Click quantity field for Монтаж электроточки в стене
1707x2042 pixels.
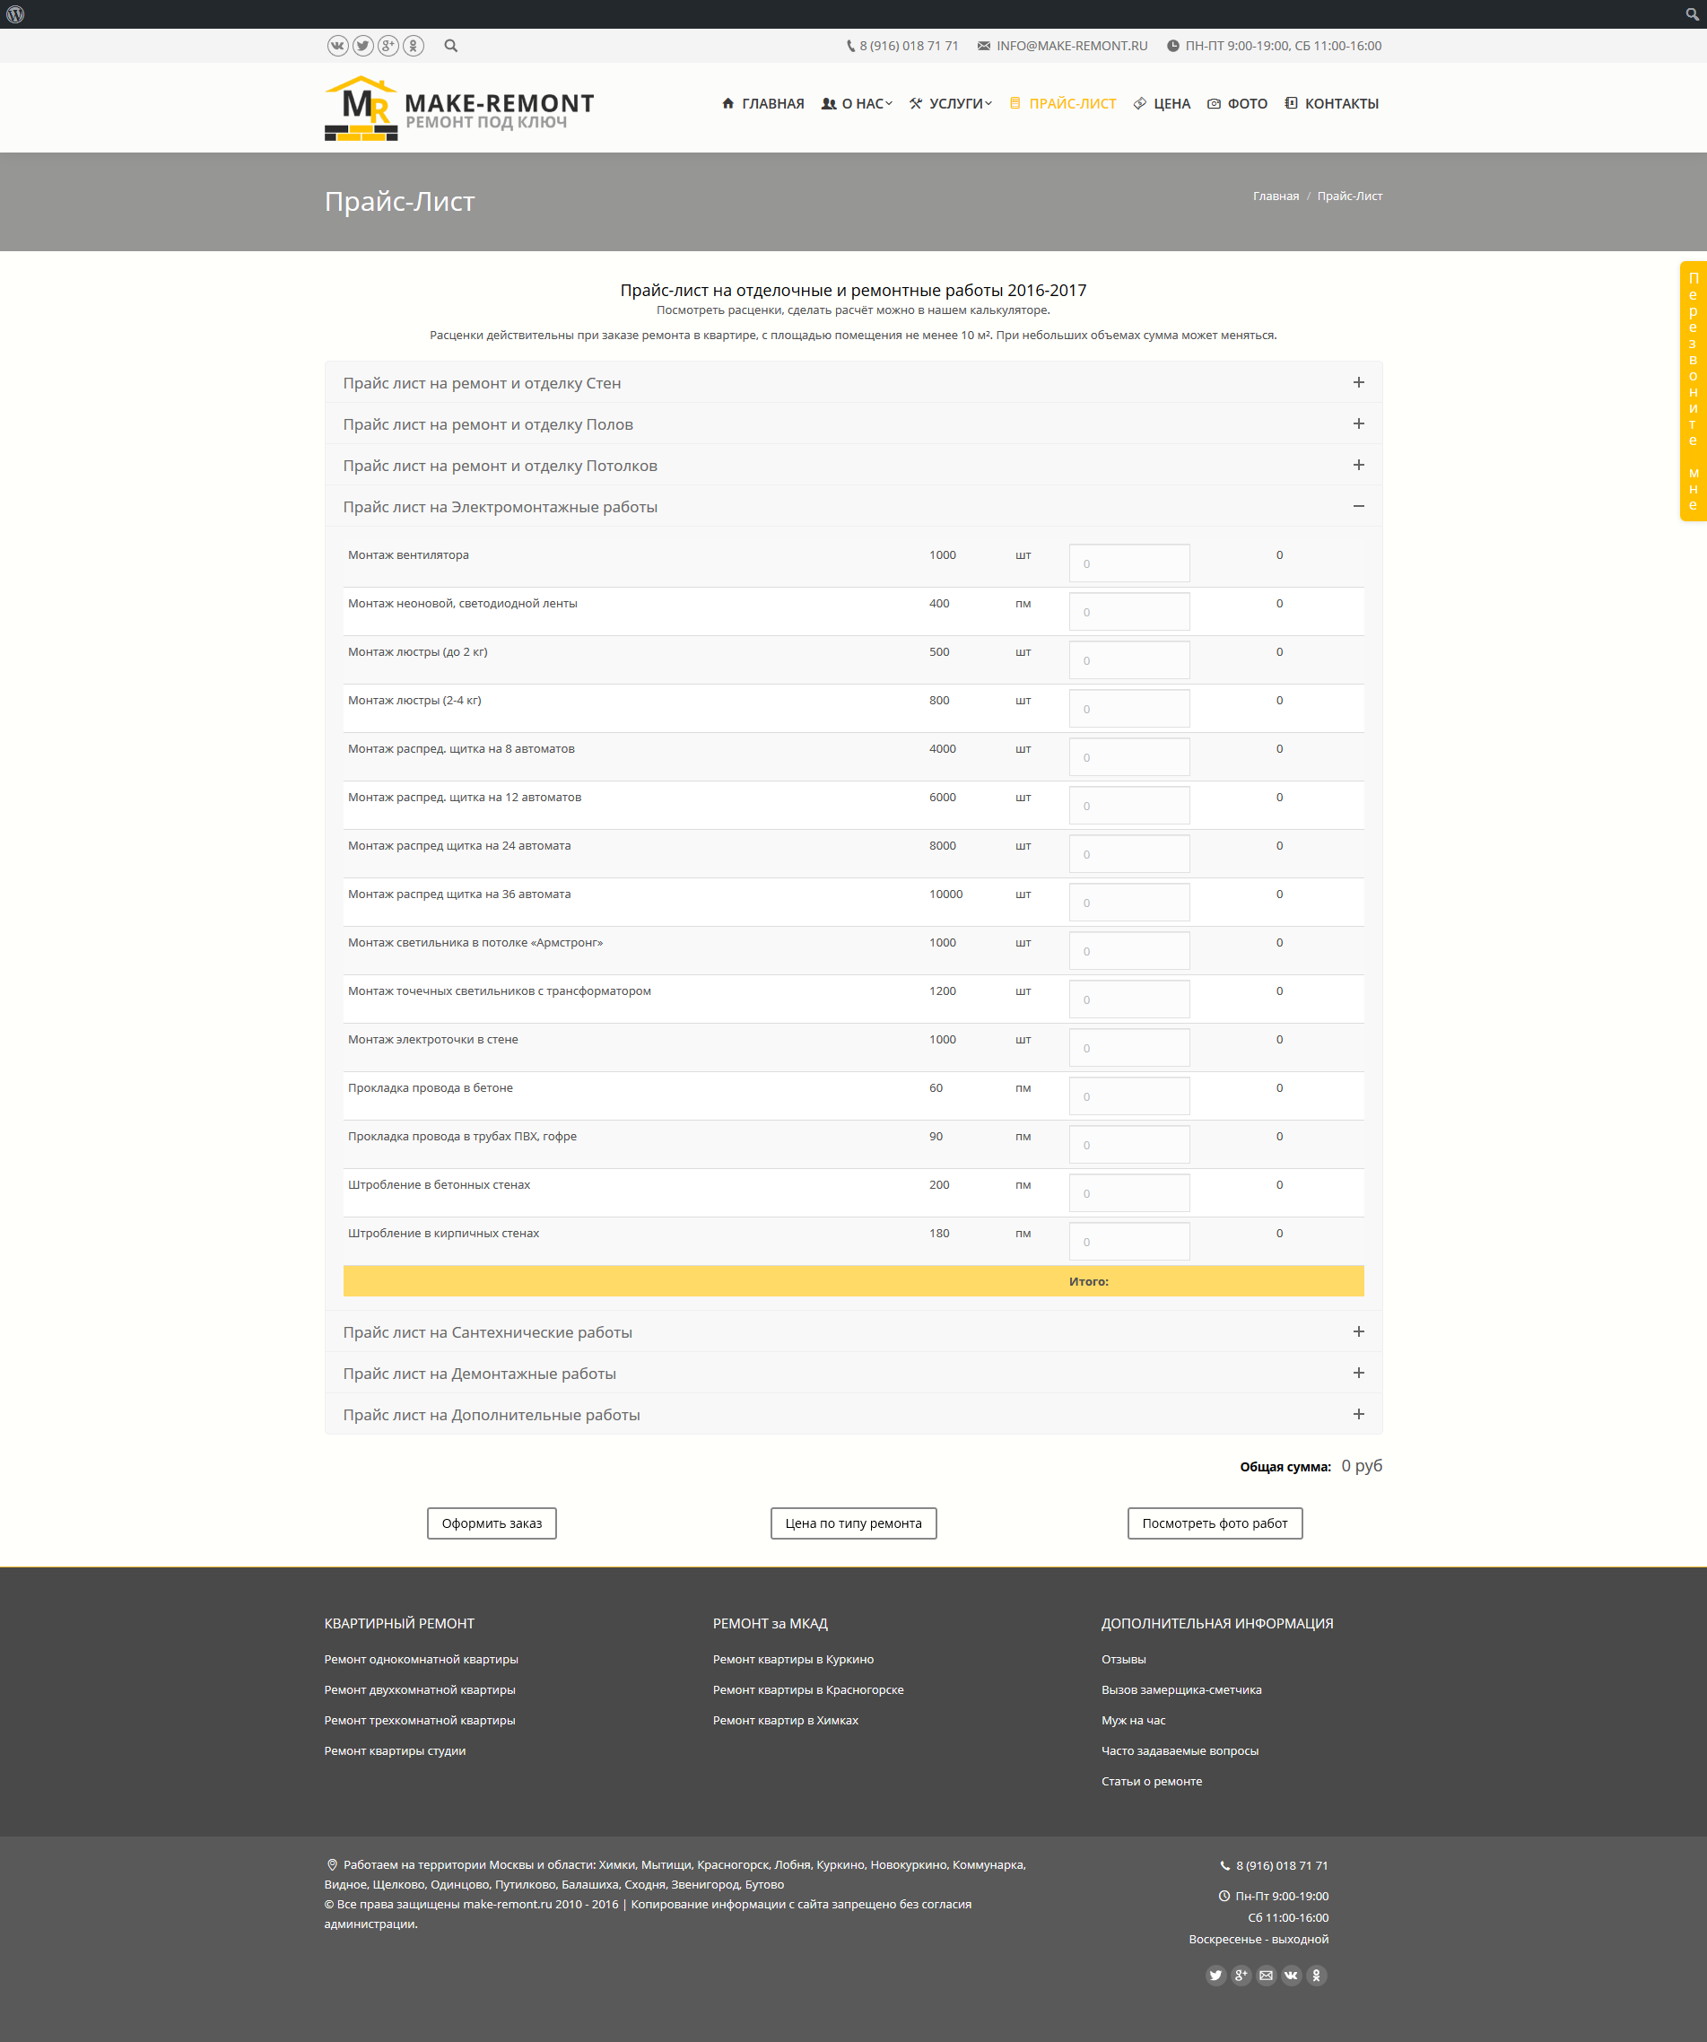[x=1128, y=1047]
